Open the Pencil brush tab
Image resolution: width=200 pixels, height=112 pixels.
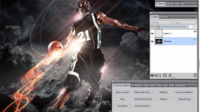click(153, 85)
